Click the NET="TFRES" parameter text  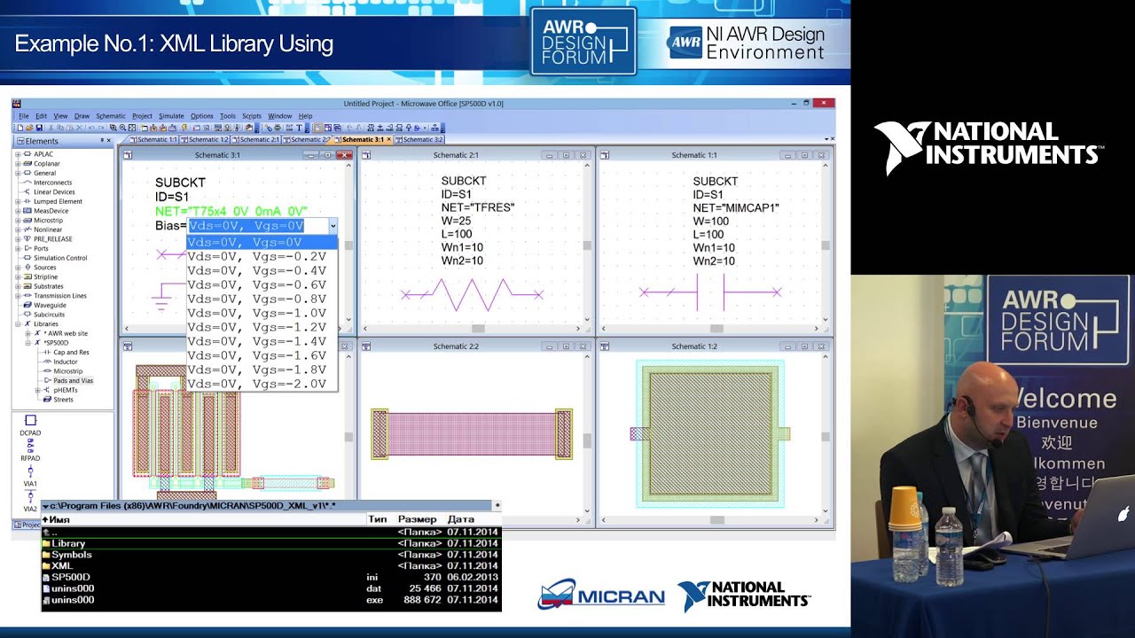[x=477, y=208]
